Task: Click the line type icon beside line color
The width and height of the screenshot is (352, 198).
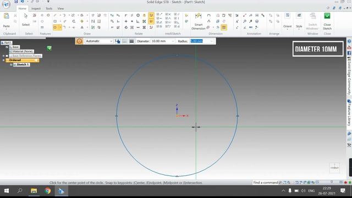Action: 125,41
